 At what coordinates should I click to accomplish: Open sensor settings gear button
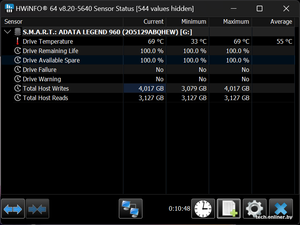coord(255,209)
